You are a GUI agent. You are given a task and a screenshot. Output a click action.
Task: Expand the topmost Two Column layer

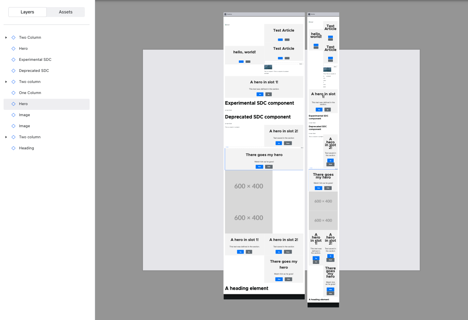click(6, 37)
